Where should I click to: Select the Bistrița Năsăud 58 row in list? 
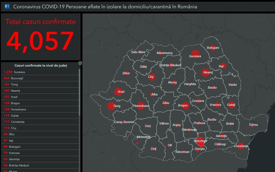pyautogui.click(x=40, y=165)
